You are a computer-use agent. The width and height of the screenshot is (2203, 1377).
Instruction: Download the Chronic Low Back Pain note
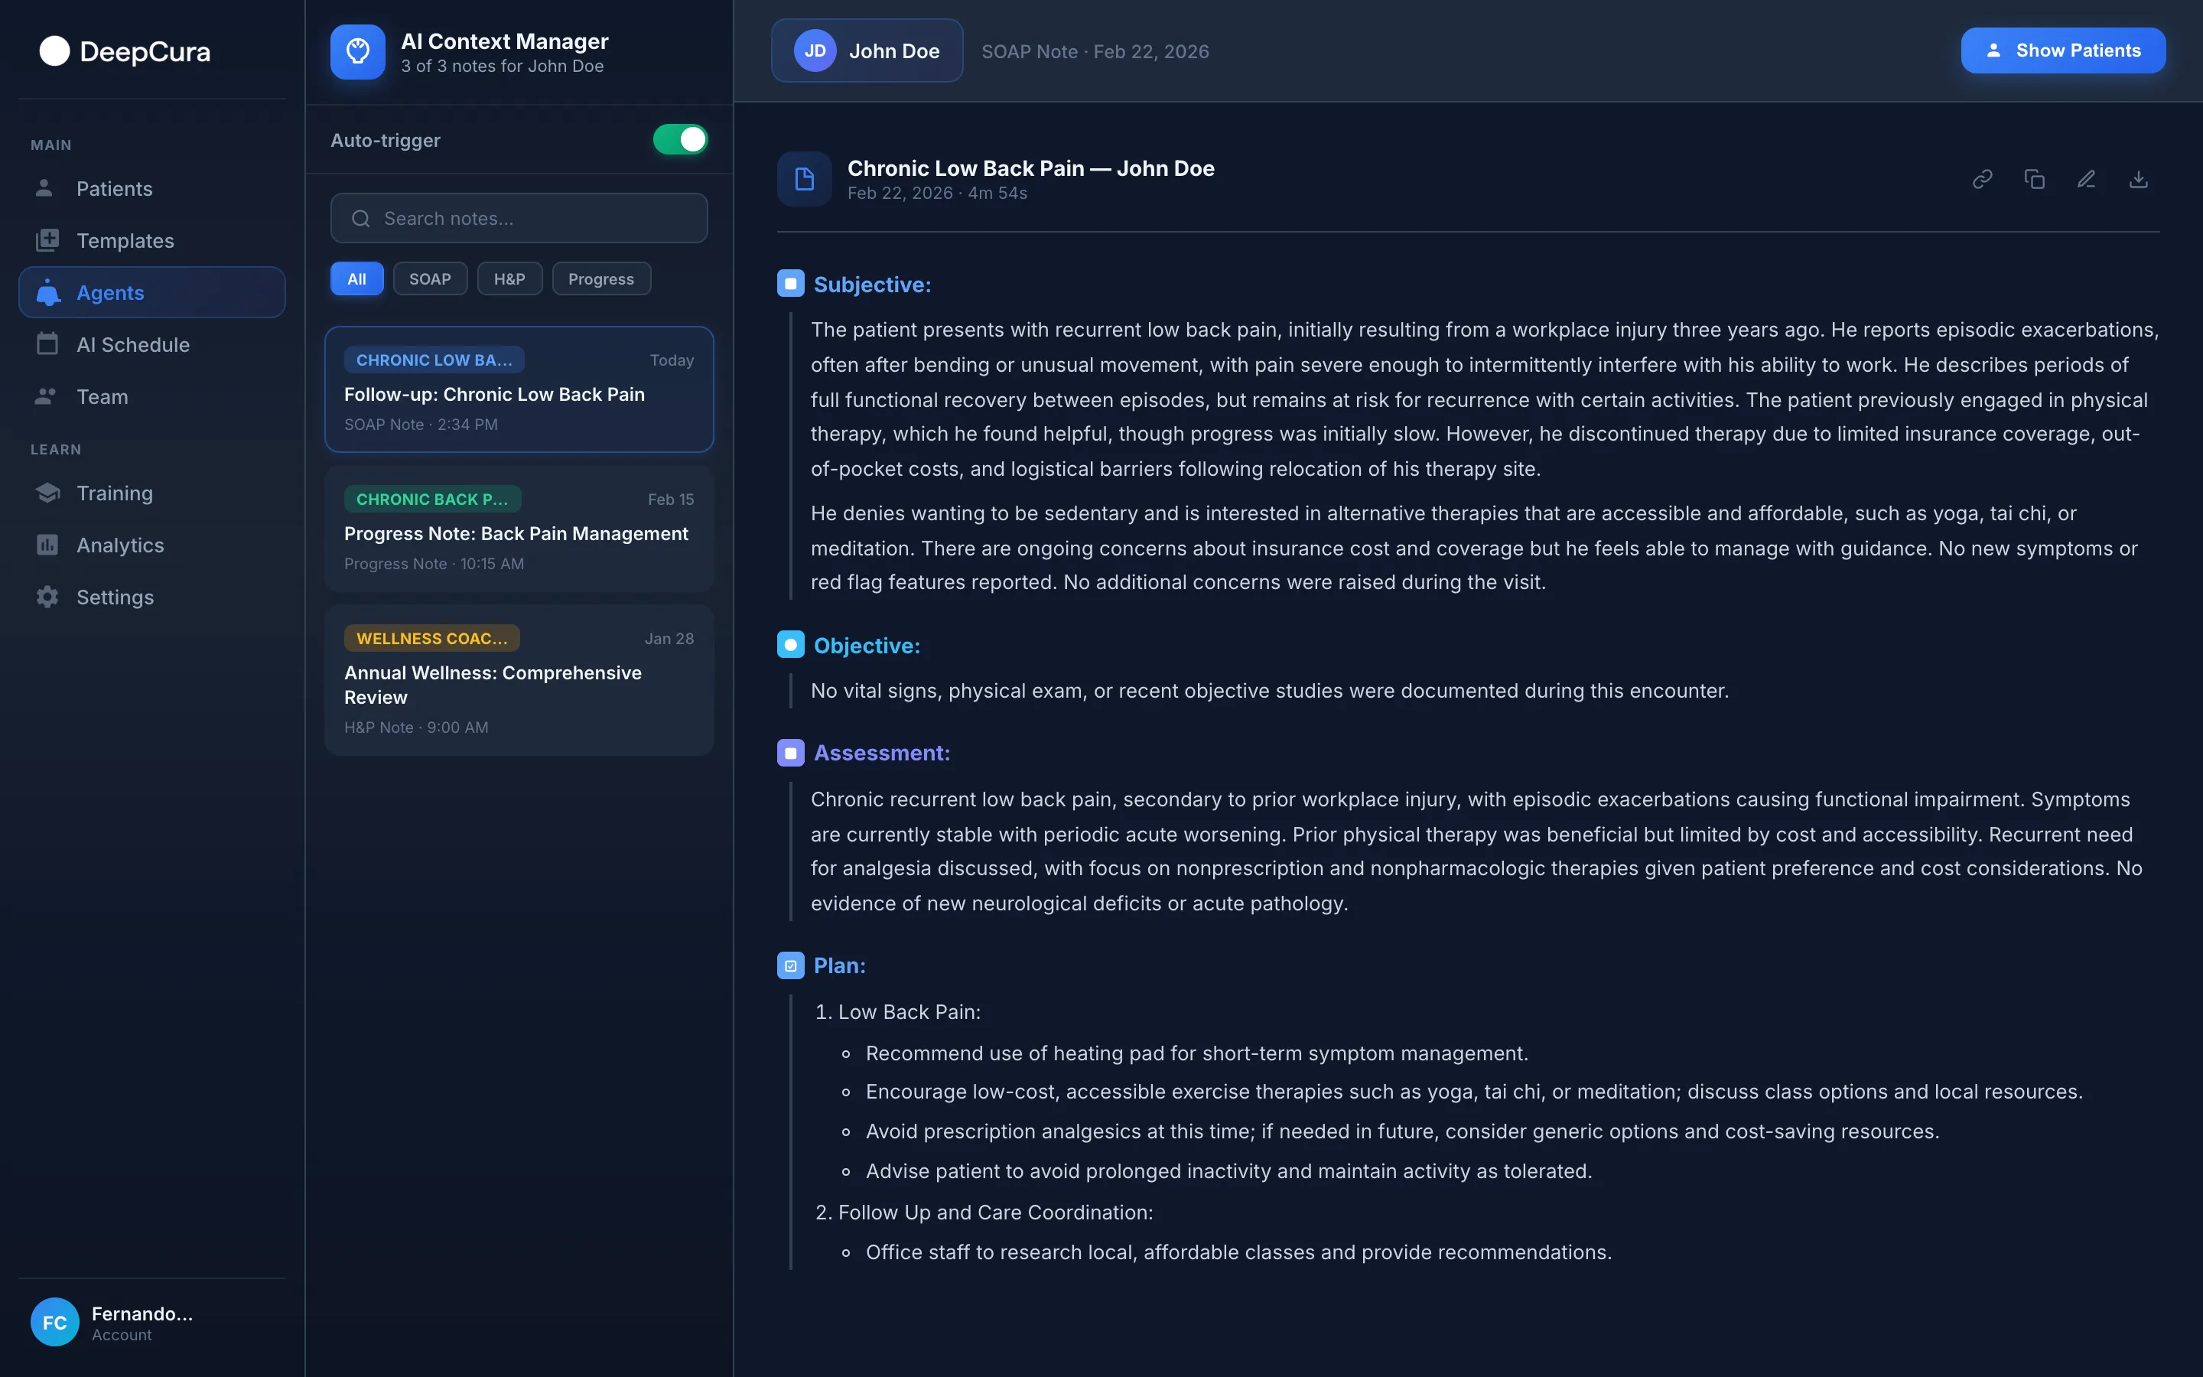pyautogui.click(x=2139, y=178)
